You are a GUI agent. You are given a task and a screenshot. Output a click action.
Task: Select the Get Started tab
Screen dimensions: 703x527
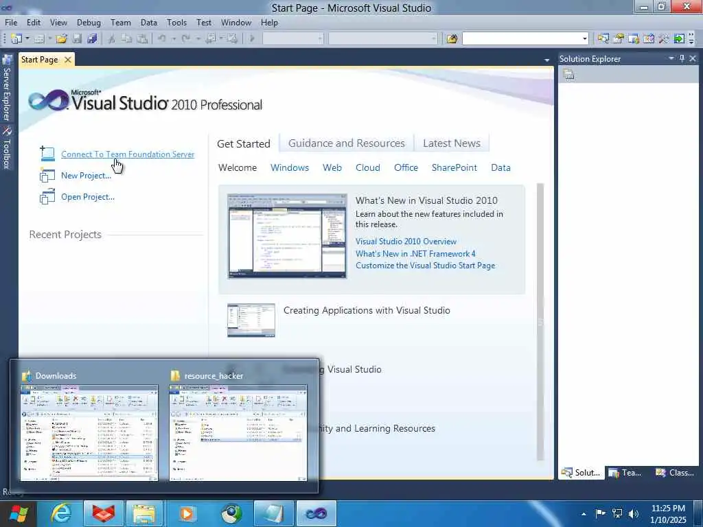[244, 144]
